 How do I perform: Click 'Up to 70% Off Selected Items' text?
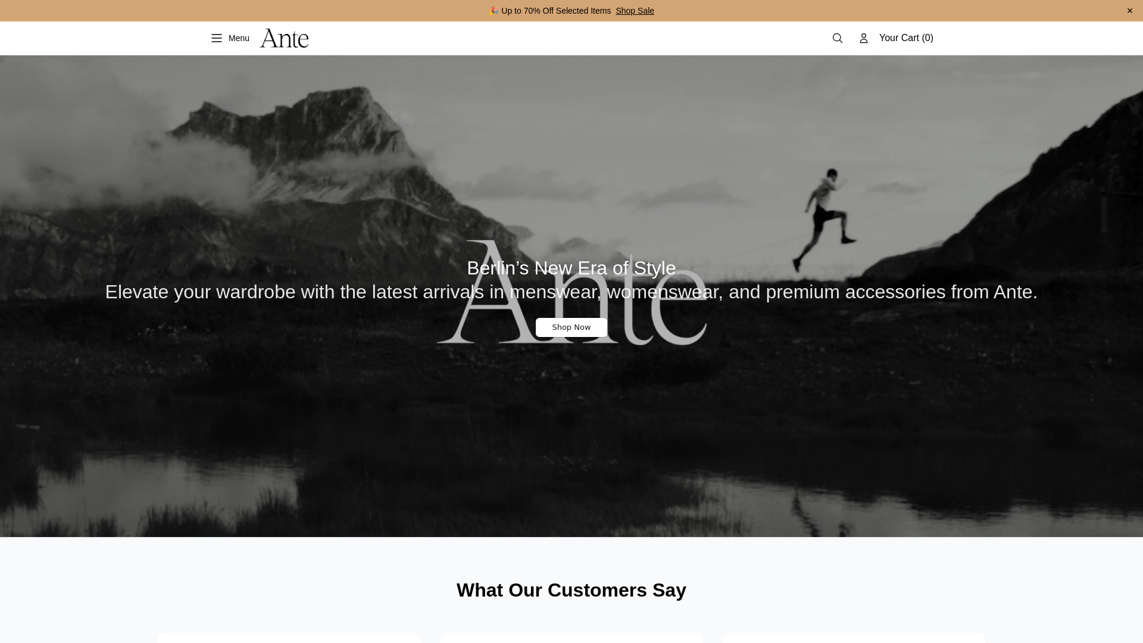pyautogui.click(x=556, y=11)
